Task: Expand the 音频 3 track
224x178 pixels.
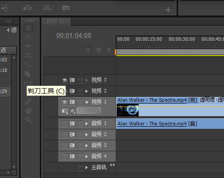Action: 87,146
